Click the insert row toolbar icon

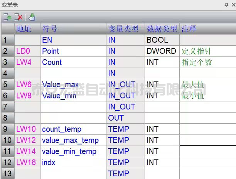7,17
